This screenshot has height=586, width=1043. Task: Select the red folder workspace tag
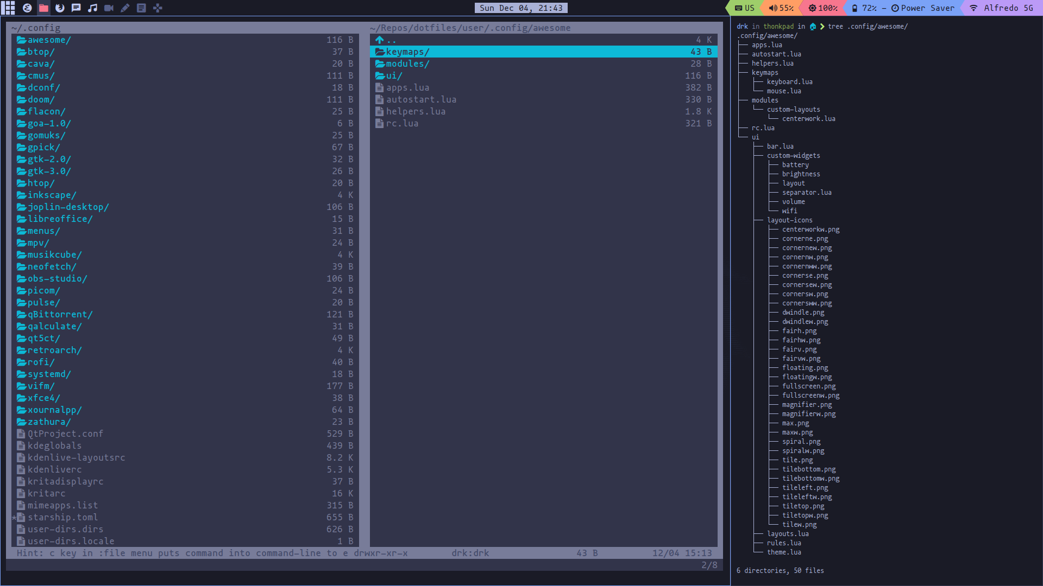coord(43,8)
